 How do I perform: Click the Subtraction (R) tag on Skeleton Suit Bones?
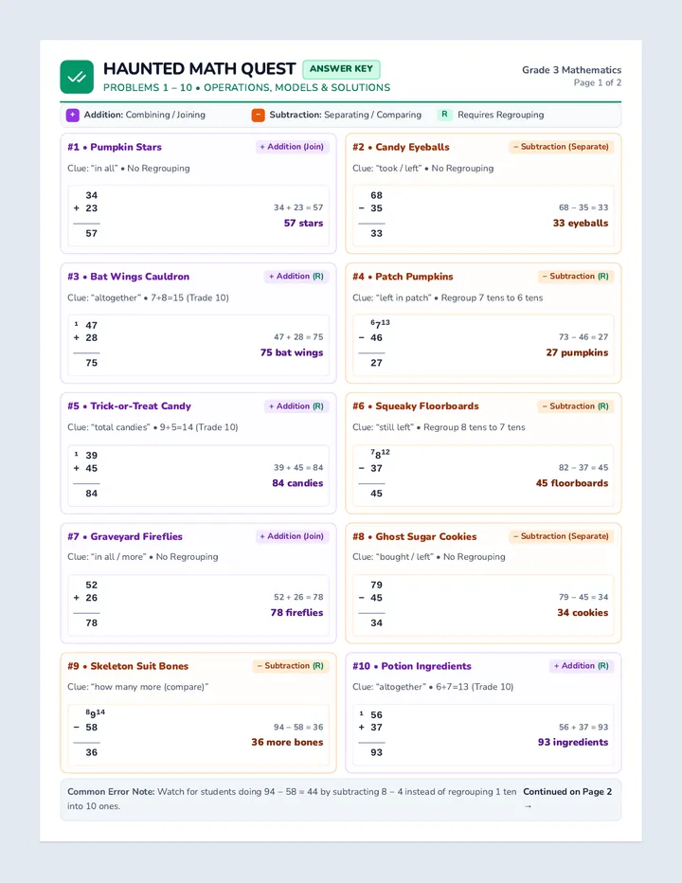[x=291, y=666]
